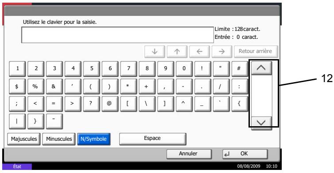Tap the forward slash key
The height and width of the screenshot is (173, 334).
pos(221,86)
